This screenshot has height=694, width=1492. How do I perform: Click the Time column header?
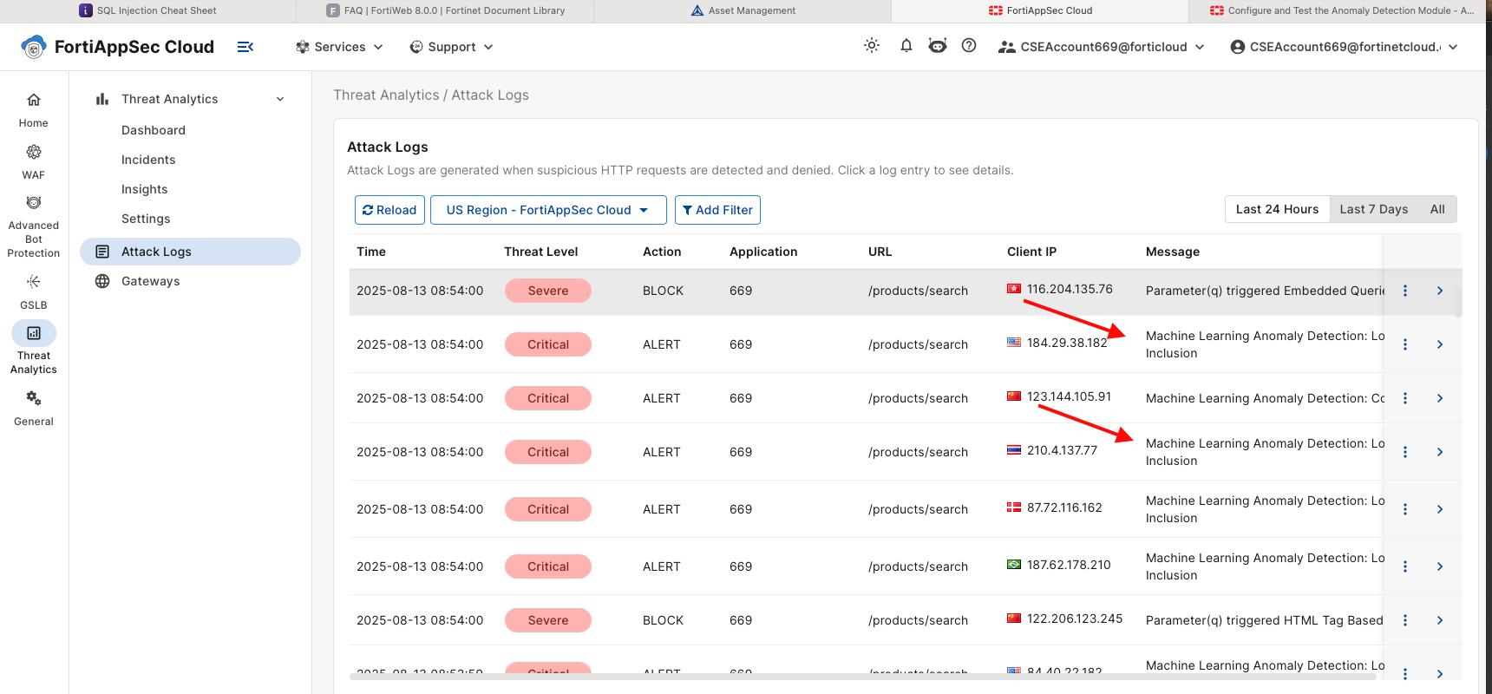click(371, 252)
